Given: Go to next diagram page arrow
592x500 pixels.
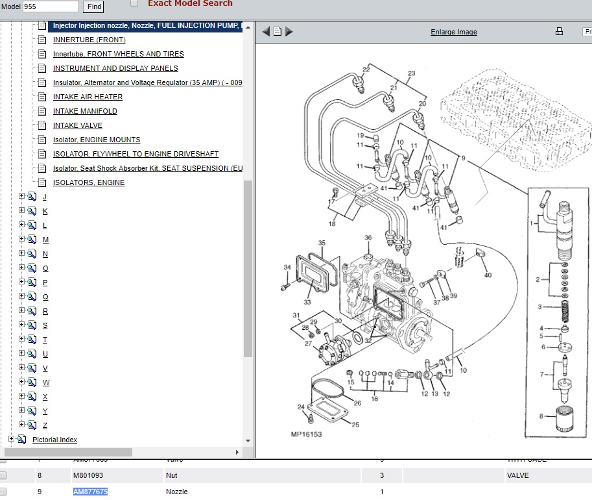Looking at the screenshot, I should coord(289,31).
